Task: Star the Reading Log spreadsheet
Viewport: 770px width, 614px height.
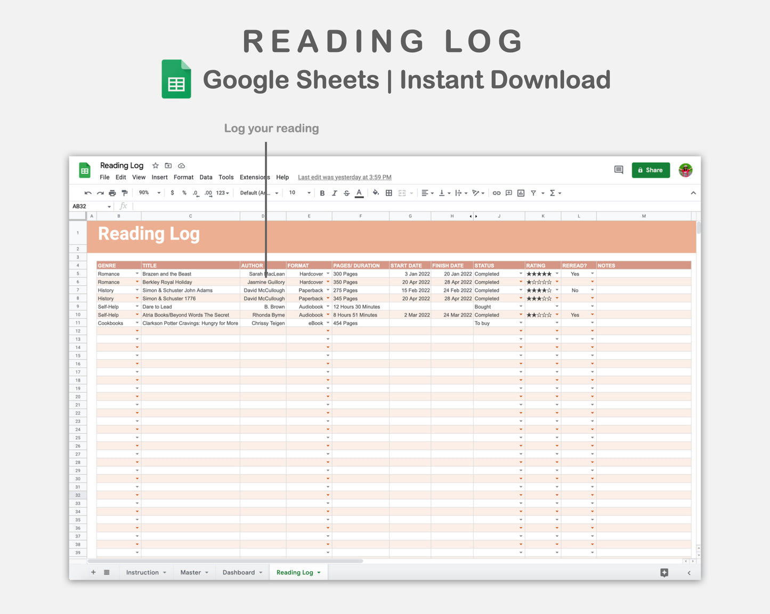Action: pos(155,166)
